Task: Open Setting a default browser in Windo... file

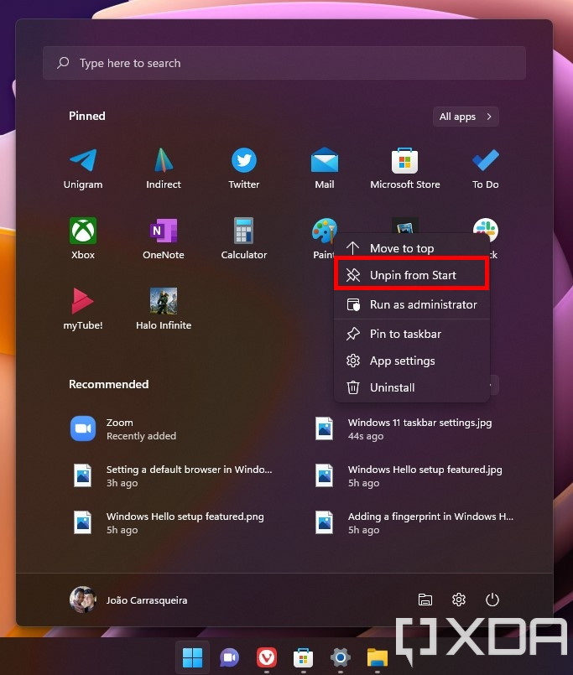Action: [172, 475]
